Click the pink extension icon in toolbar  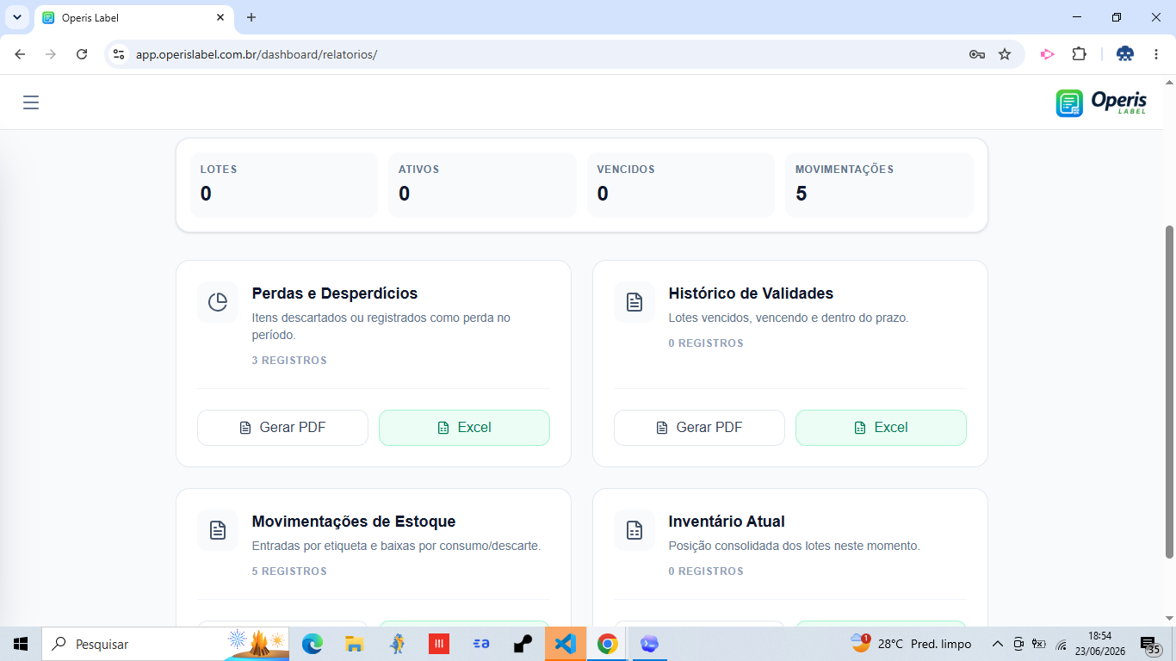(x=1047, y=54)
